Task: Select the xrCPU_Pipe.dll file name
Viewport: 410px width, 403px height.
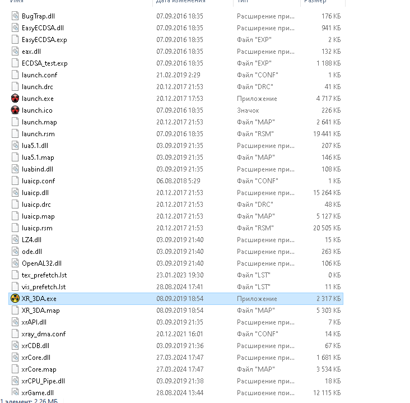Action: [x=43, y=381]
